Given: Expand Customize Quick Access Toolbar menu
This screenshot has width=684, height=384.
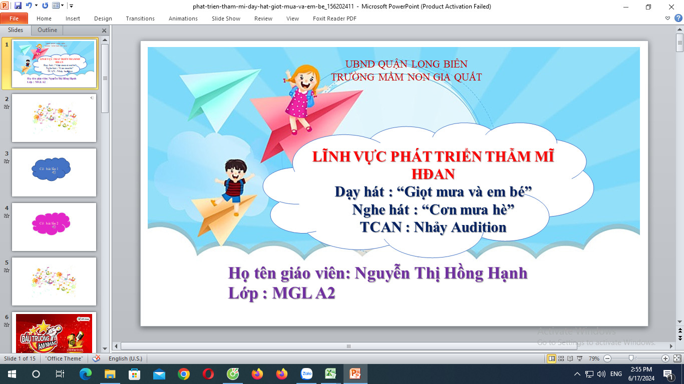Looking at the screenshot, I should click(x=71, y=6).
